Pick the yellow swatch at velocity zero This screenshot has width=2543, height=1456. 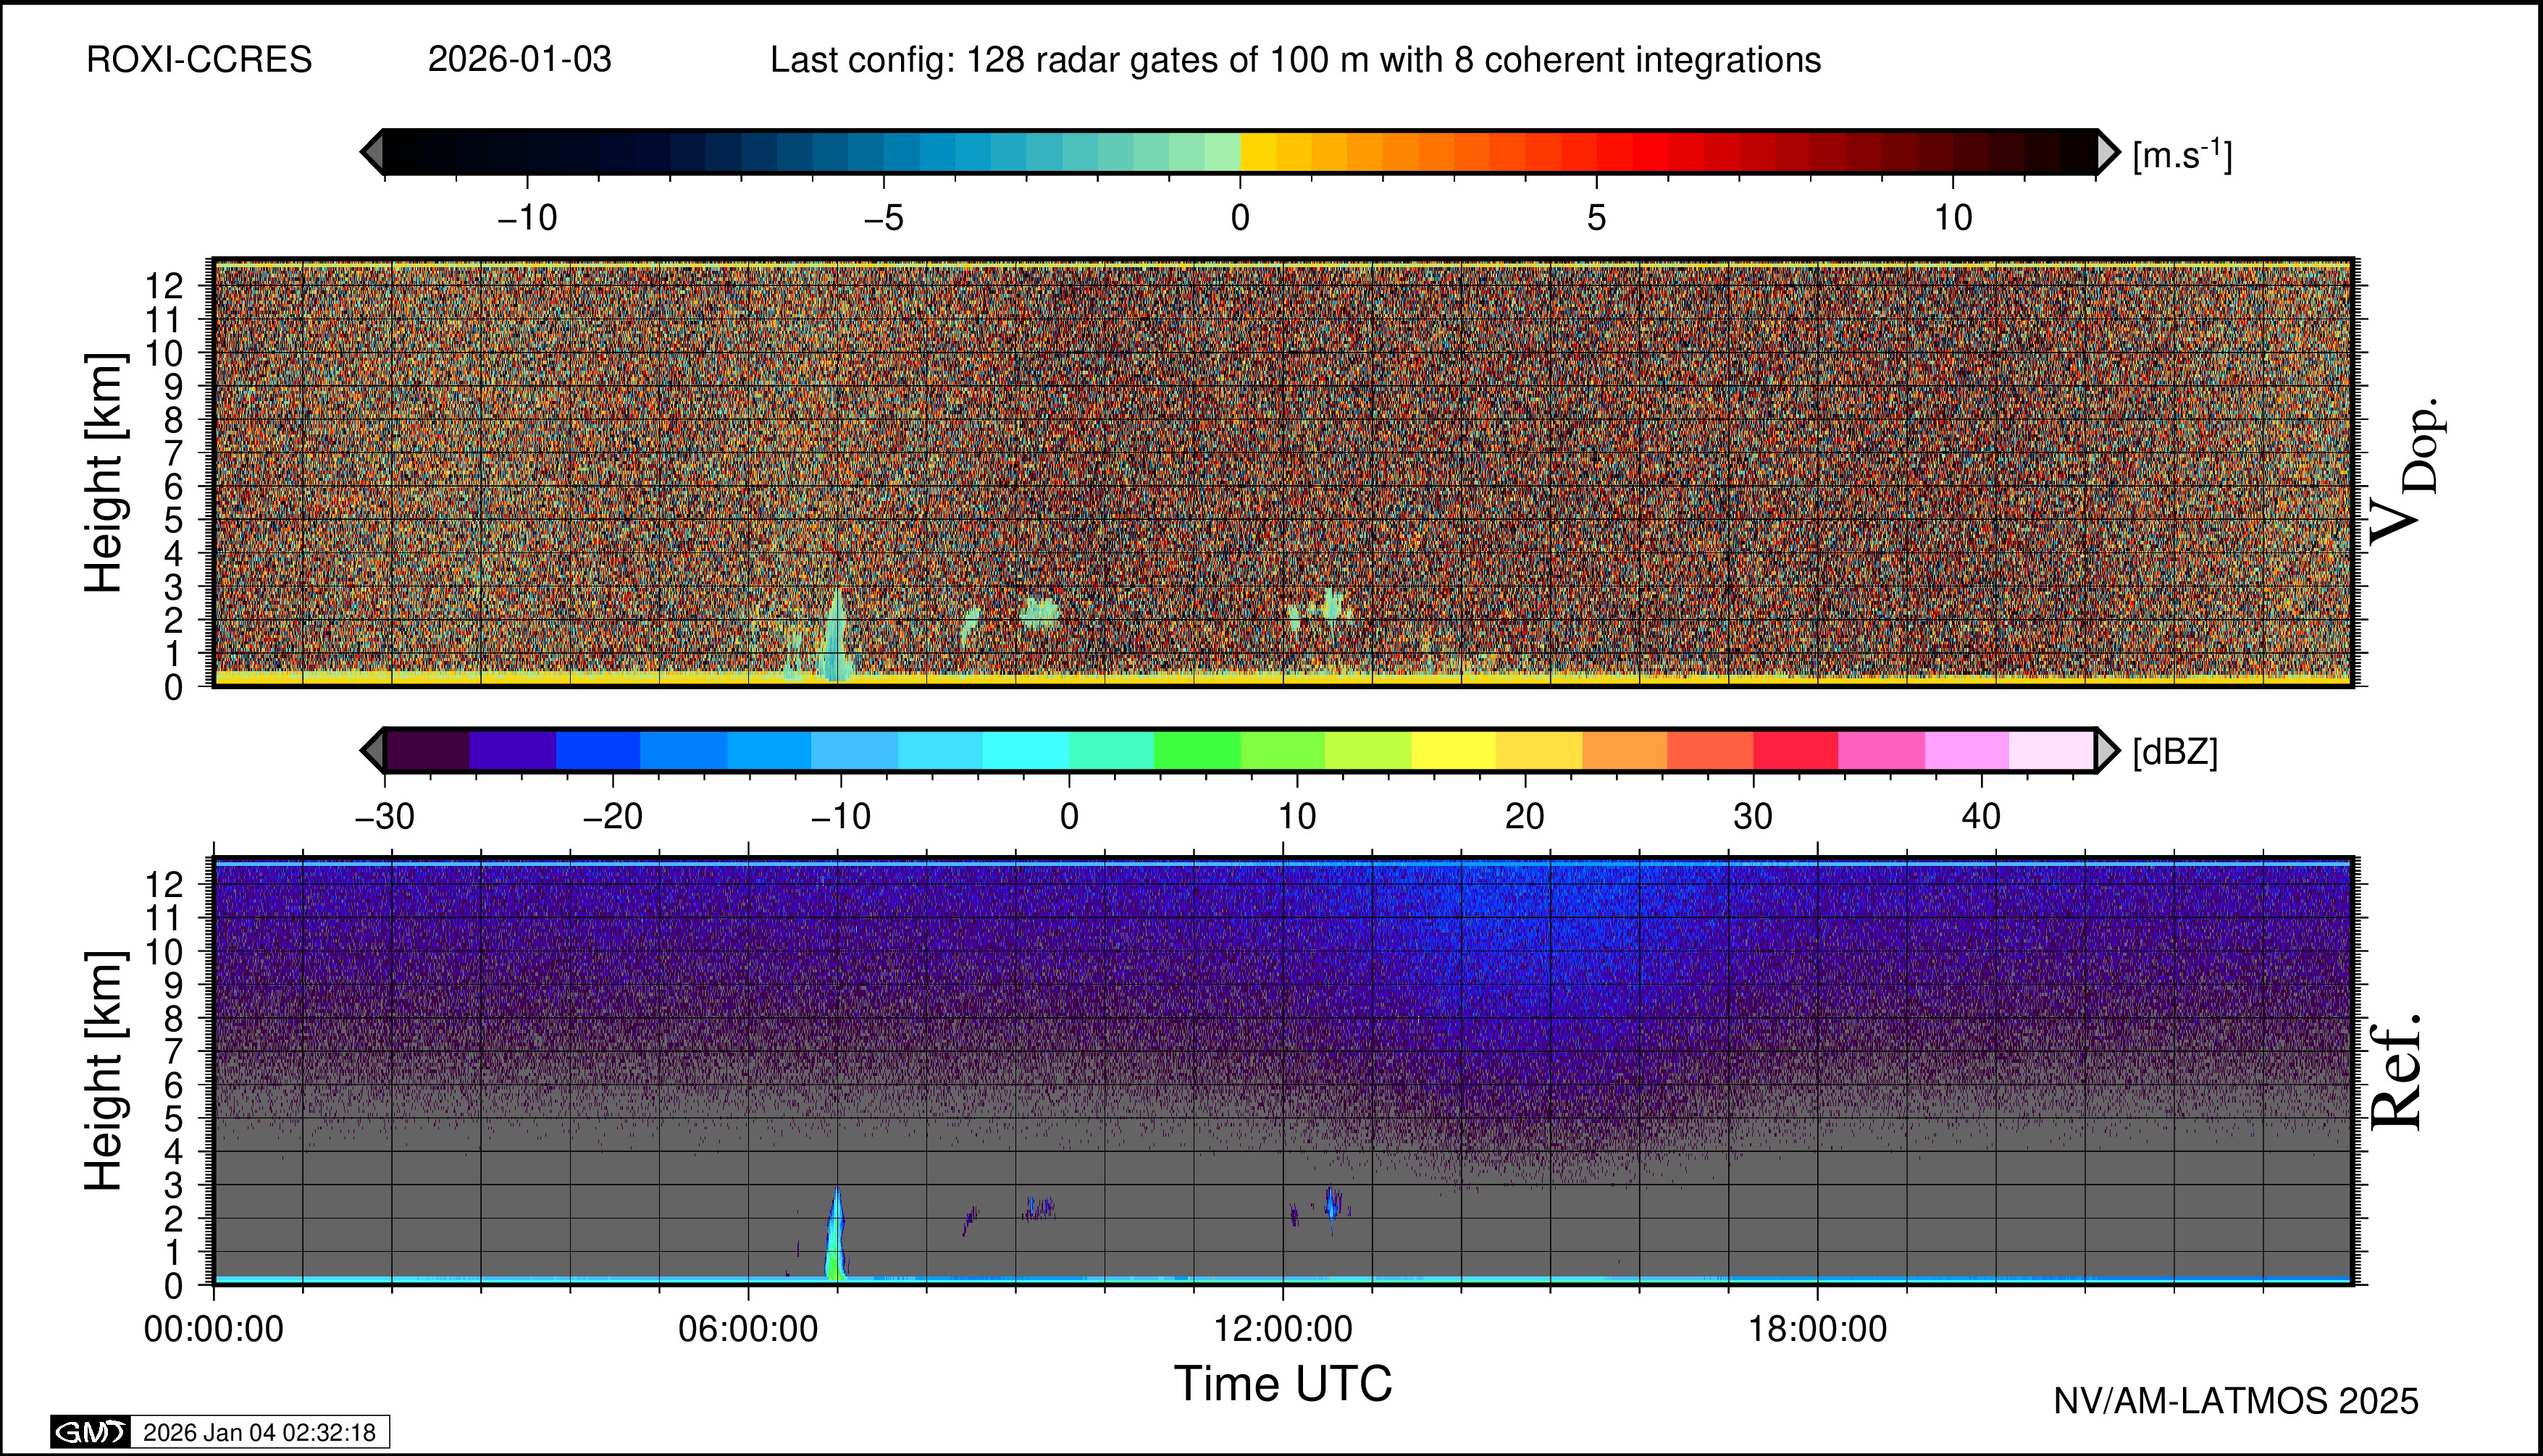click(x=1259, y=152)
